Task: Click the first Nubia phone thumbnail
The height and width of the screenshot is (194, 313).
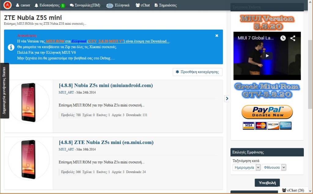Action: point(28,102)
